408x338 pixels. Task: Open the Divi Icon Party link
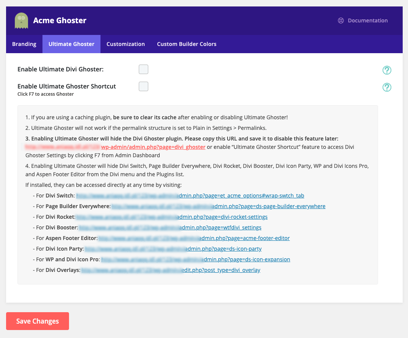click(173, 249)
